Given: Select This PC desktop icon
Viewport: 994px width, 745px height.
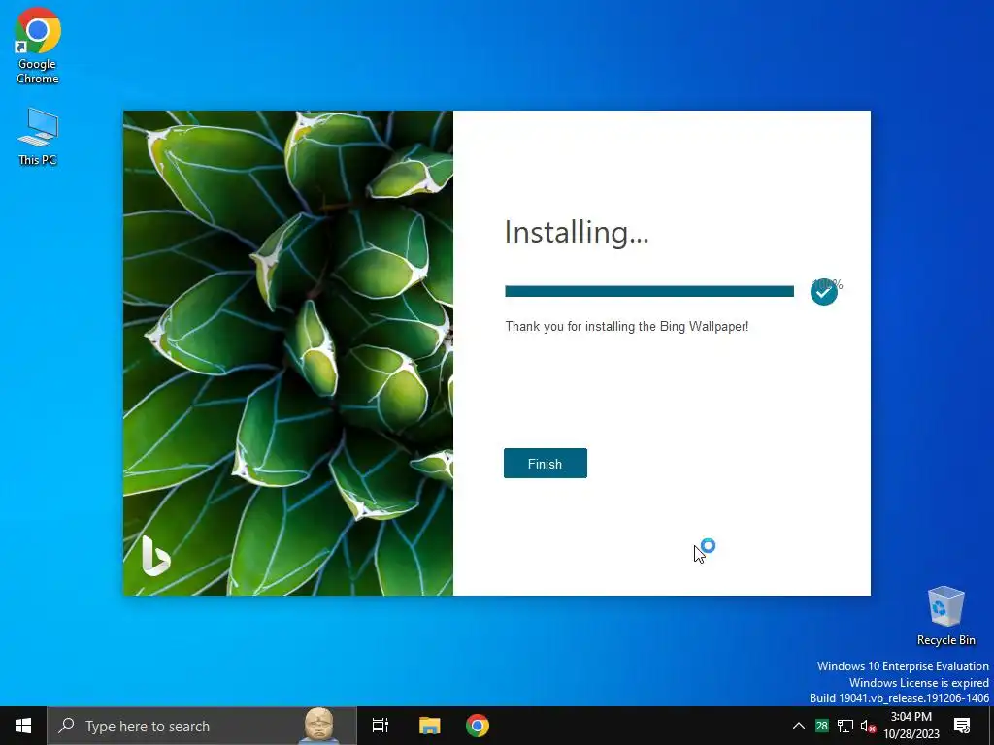Looking at the screenshot, I should point(38,137).
